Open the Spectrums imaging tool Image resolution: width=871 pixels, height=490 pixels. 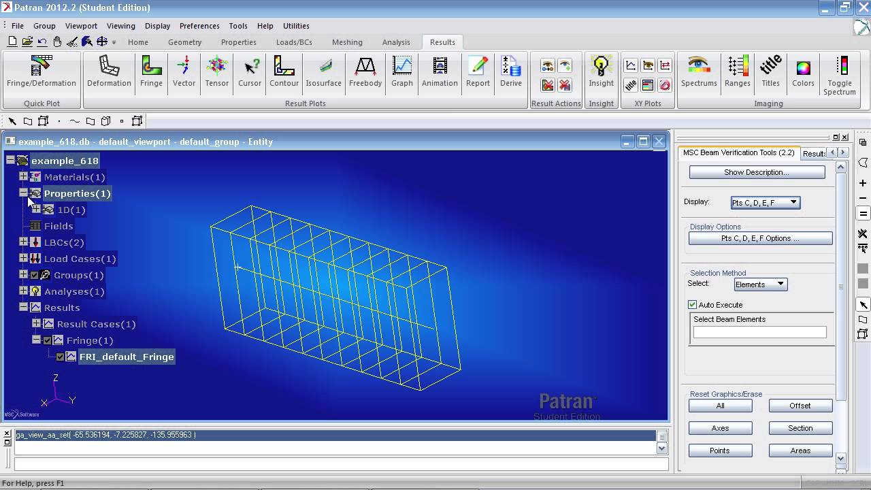(x=699, y=72)
